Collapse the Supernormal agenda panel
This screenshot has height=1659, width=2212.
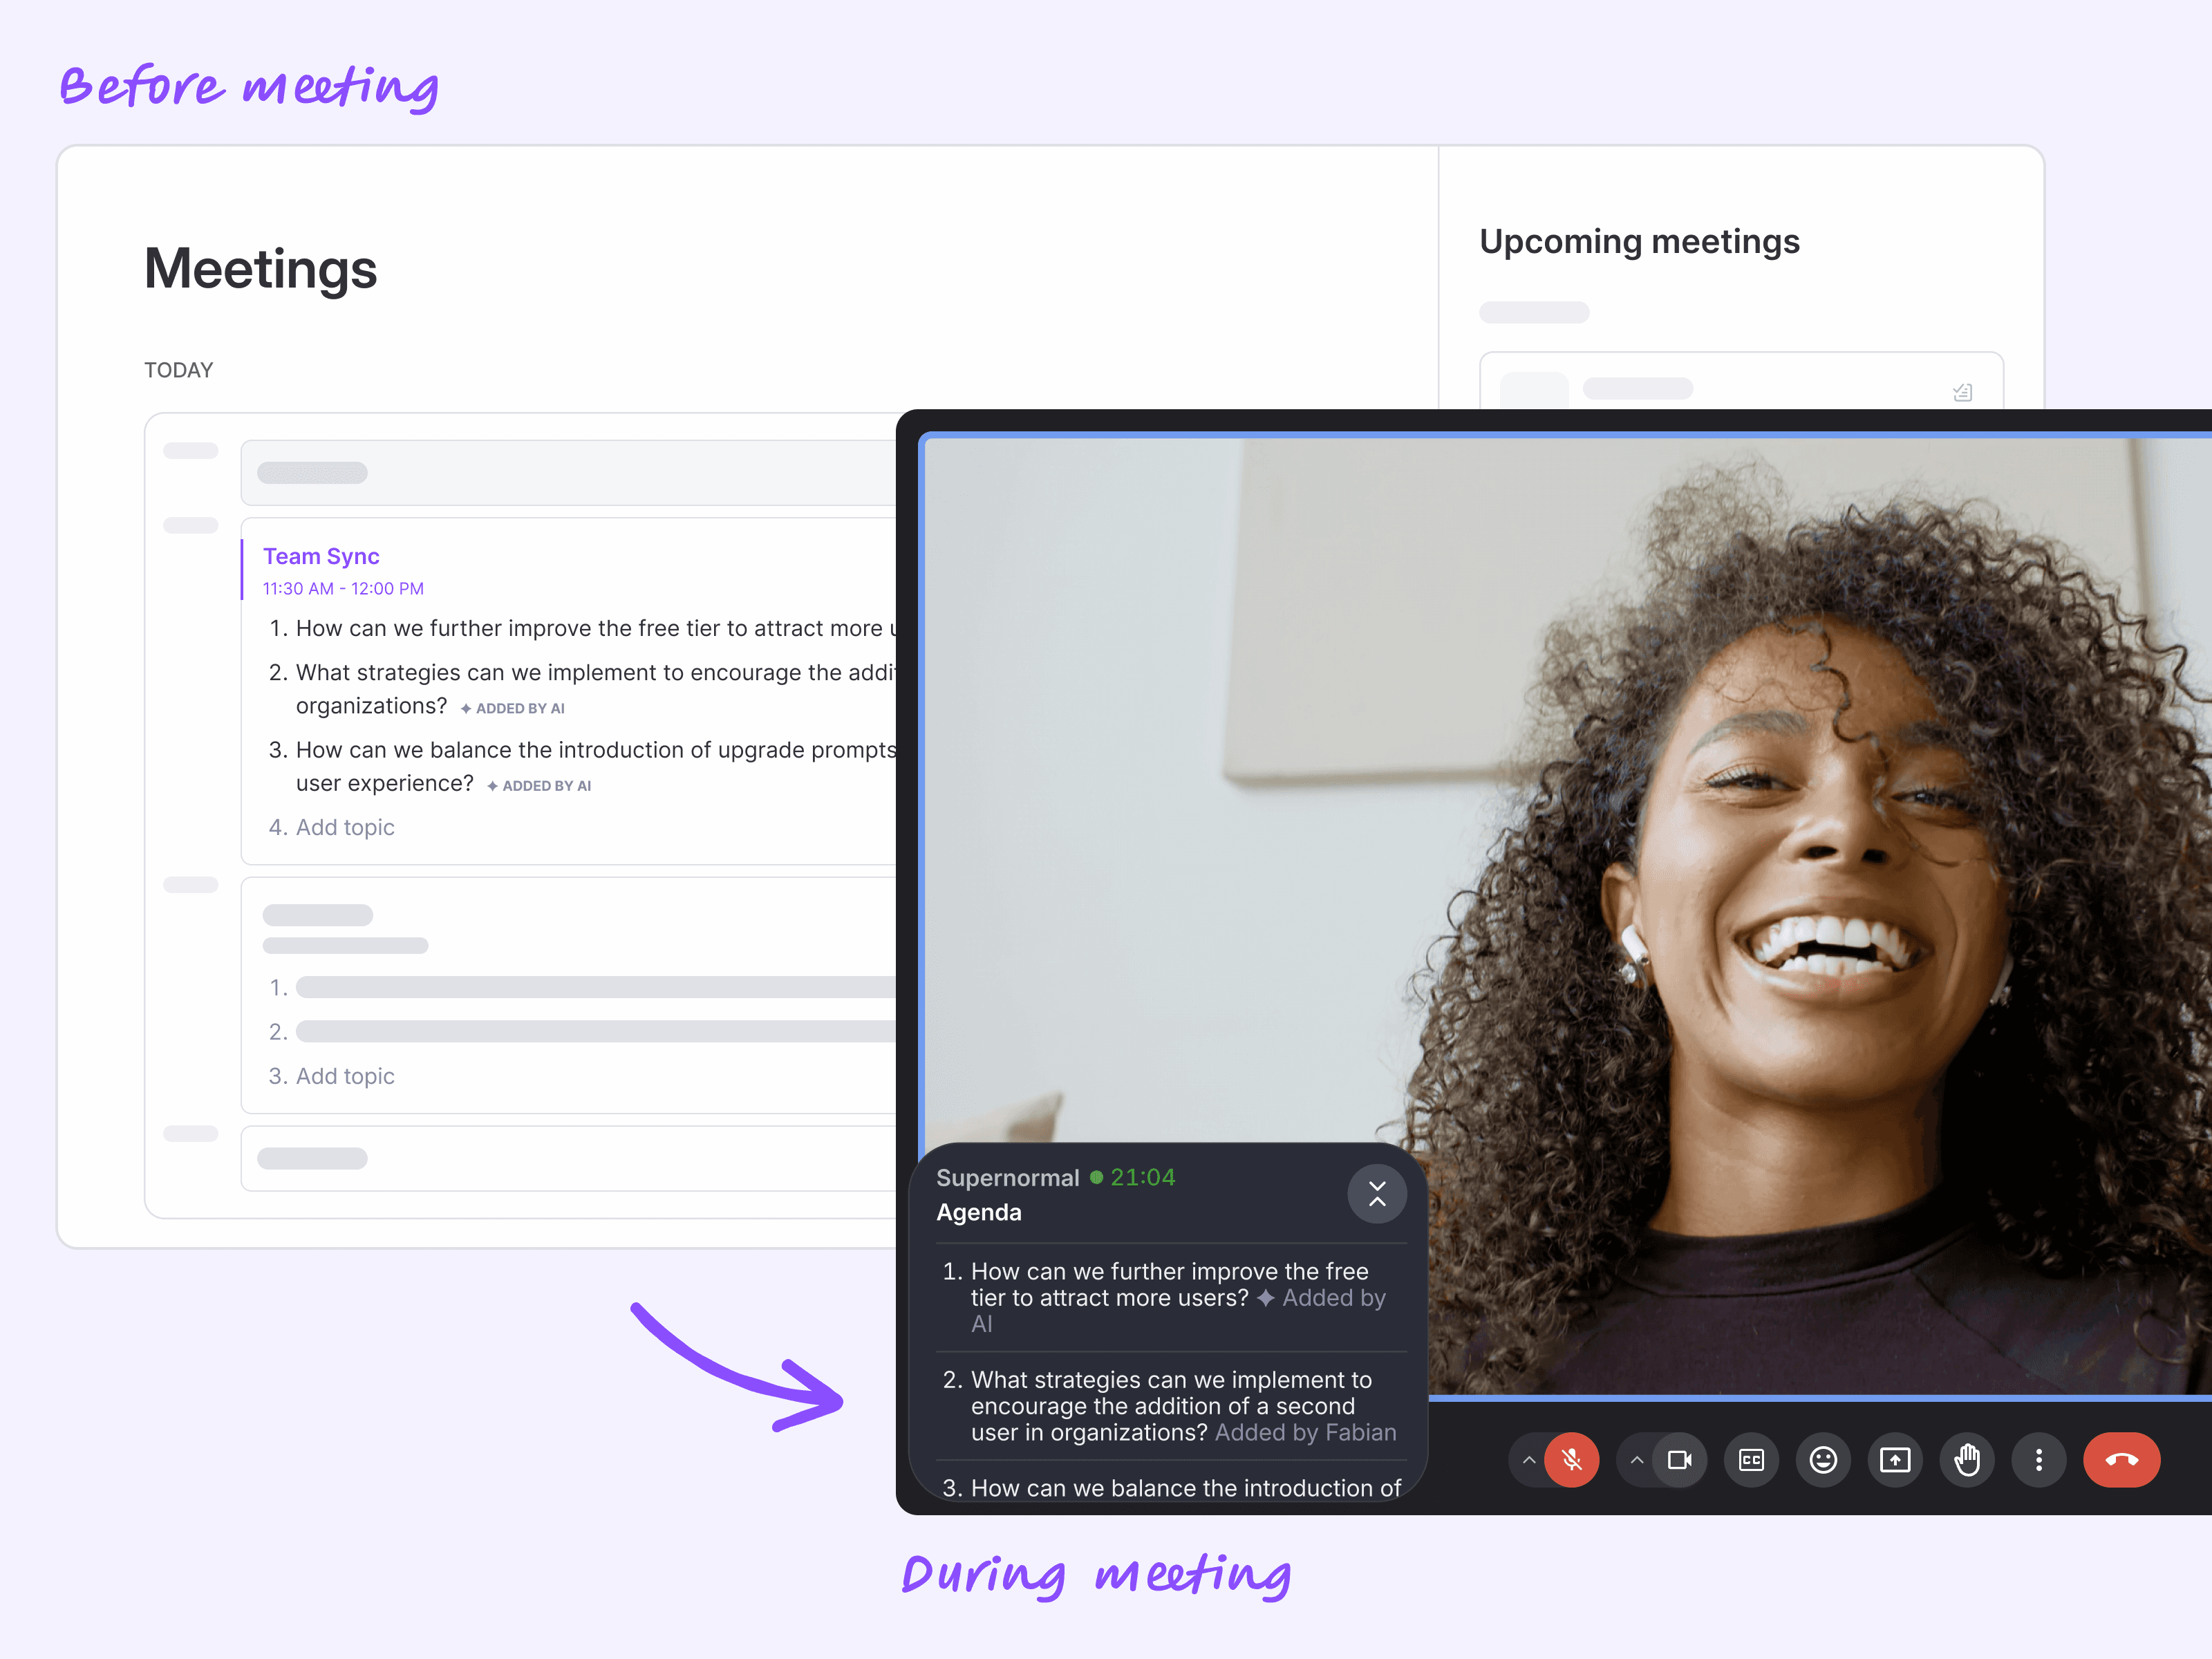pyautogui.click(x=1377, y=1194)
